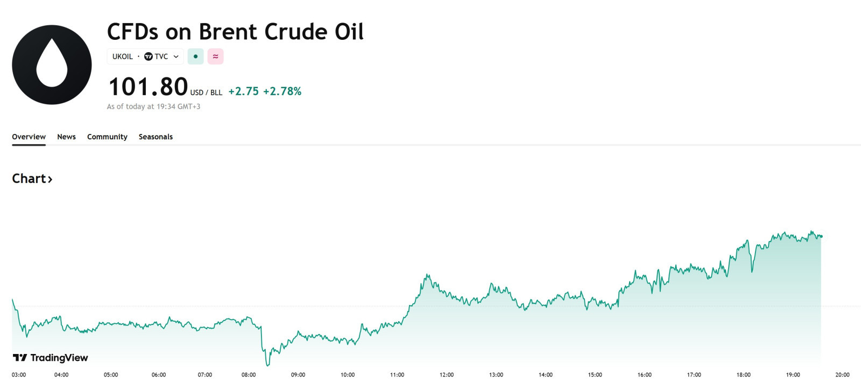Click the CFDs on Brent Crude Oil title
Viewport: 861px width, 390px height.
click(x=235, y=32)
